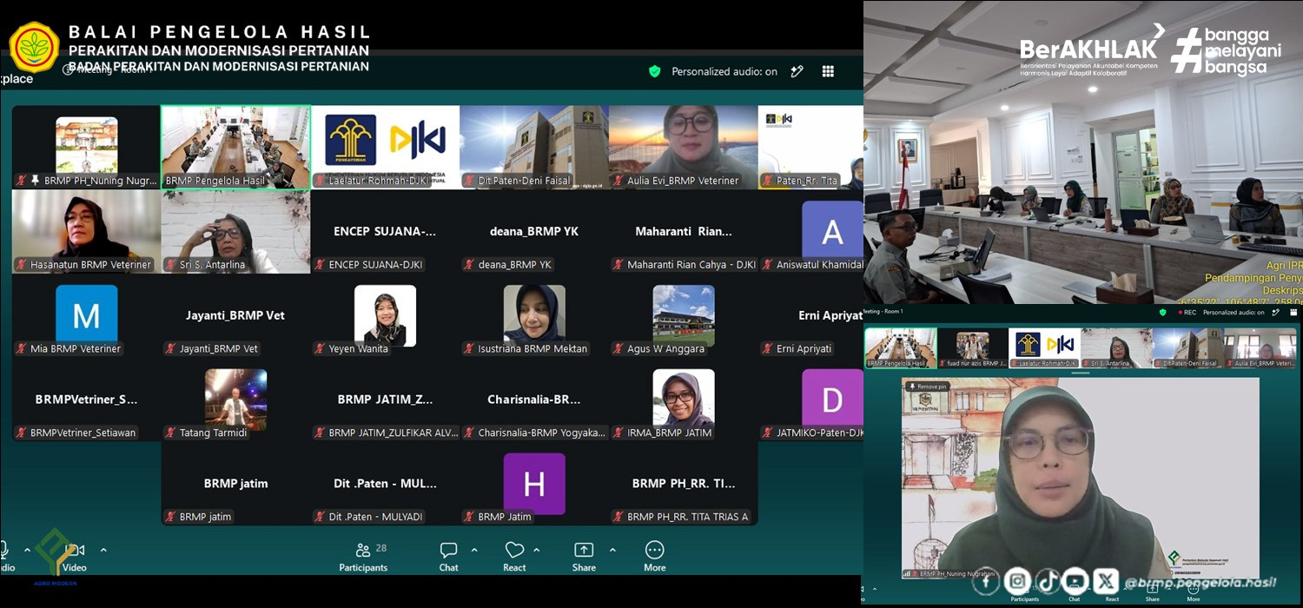Expand share options arrow beside Share

pos(612,550)
